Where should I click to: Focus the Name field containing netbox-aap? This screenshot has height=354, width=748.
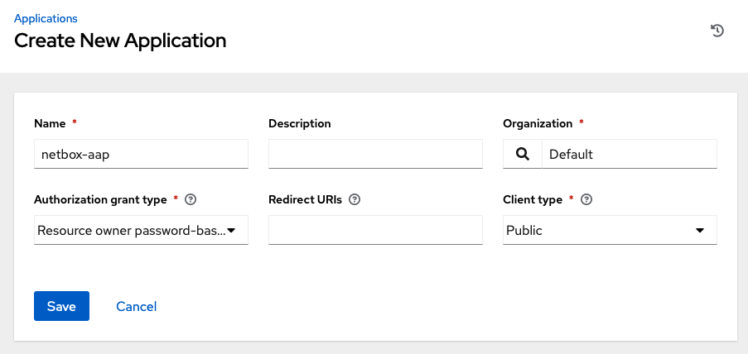click(141, 154)
